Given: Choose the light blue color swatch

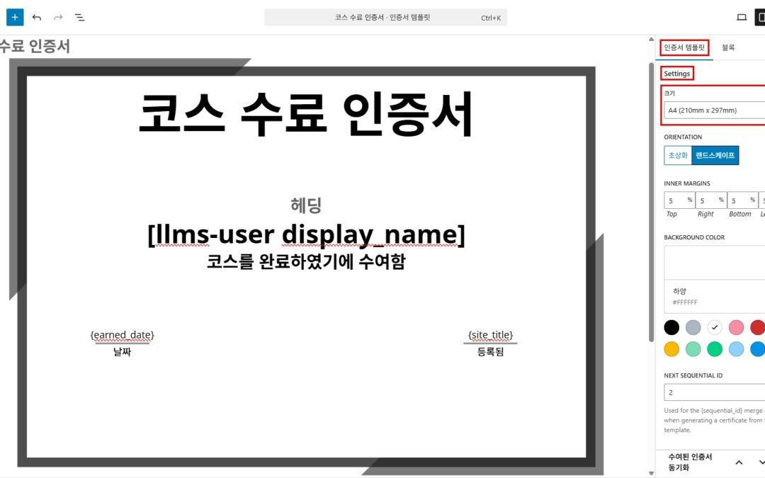Looking at the screenshot, I should (x=736, y=348).
